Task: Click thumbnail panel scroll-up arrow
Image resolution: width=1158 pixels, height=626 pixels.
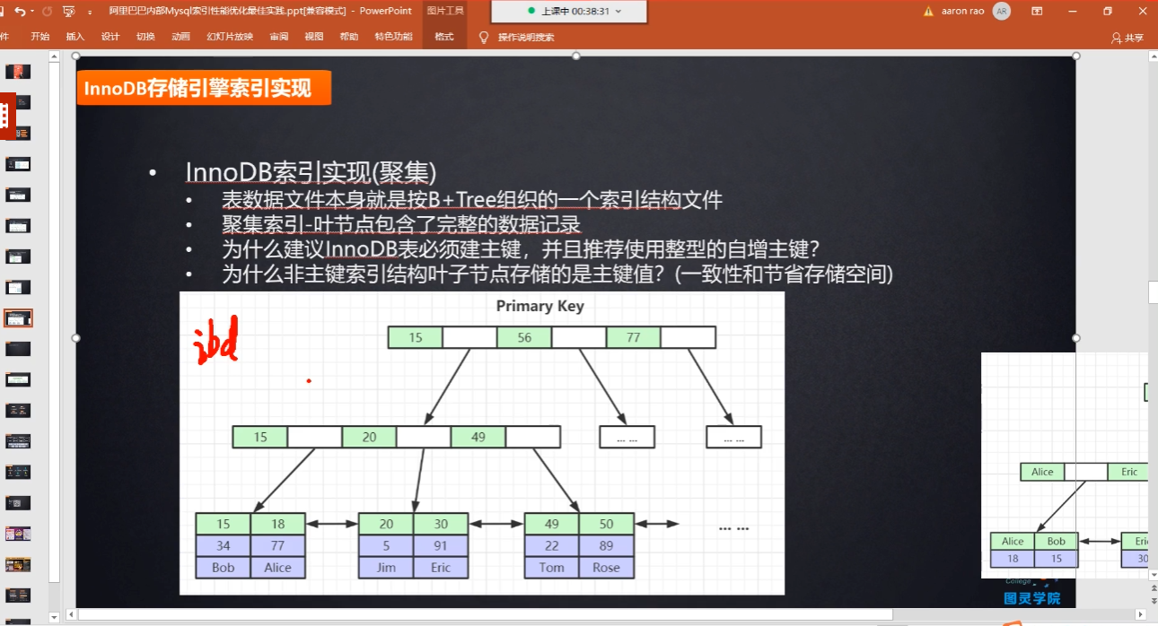Action: [55, 56]
